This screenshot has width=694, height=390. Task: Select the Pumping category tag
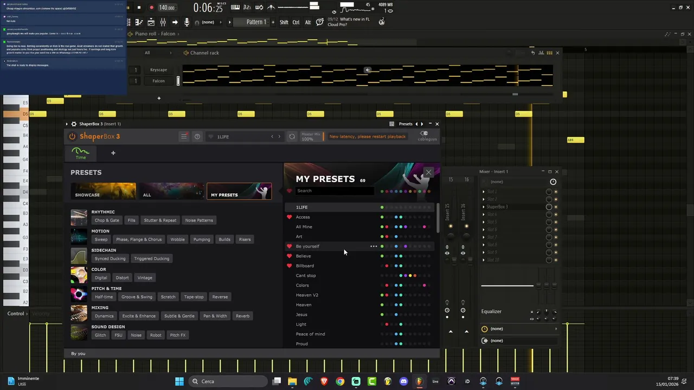coord(202,239)
